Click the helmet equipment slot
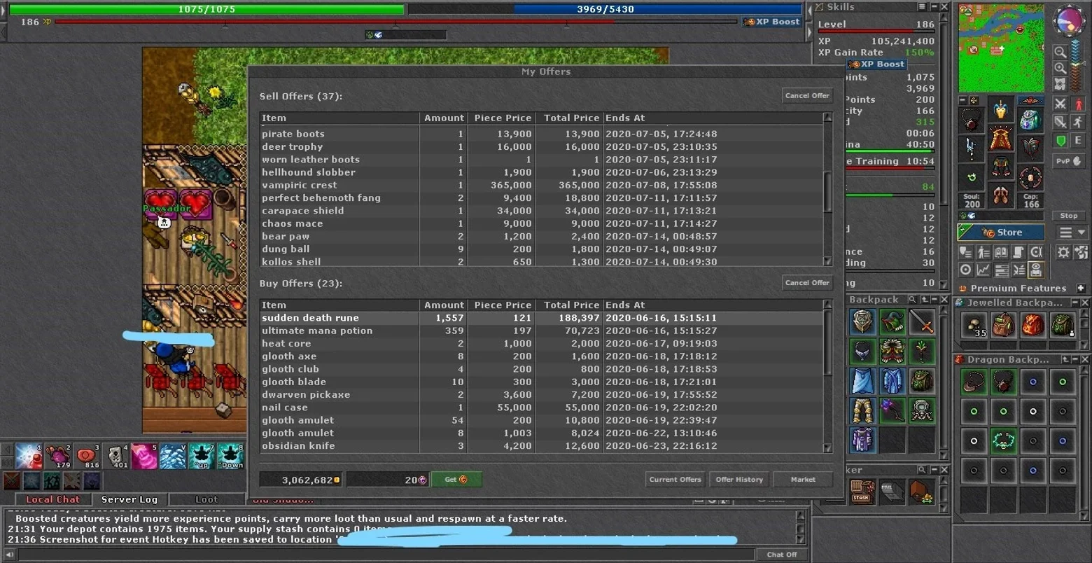This screenshot has height=563, width=1092. pos(1001,109)
